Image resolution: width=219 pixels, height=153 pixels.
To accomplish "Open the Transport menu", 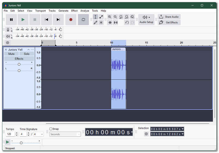I will coord(40,11).
